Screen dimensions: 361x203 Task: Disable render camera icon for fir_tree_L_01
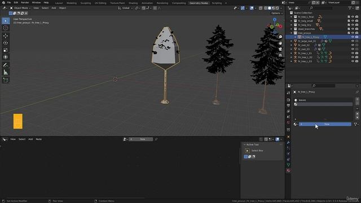(357, 53)
